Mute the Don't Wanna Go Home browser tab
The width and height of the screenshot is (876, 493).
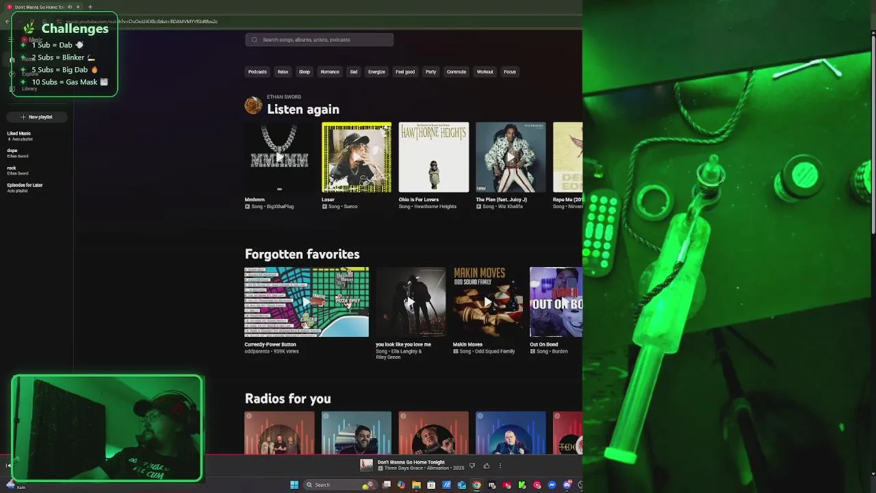click(70, 7)
